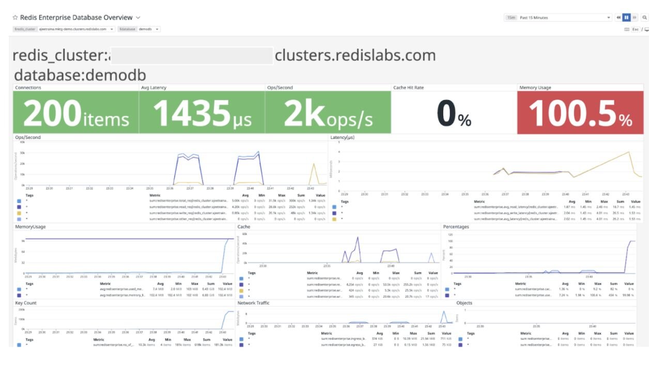Click the fast-forward time icon

coord(635,18)
